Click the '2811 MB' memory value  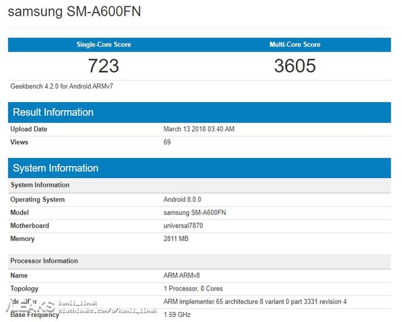pos(176,239)
